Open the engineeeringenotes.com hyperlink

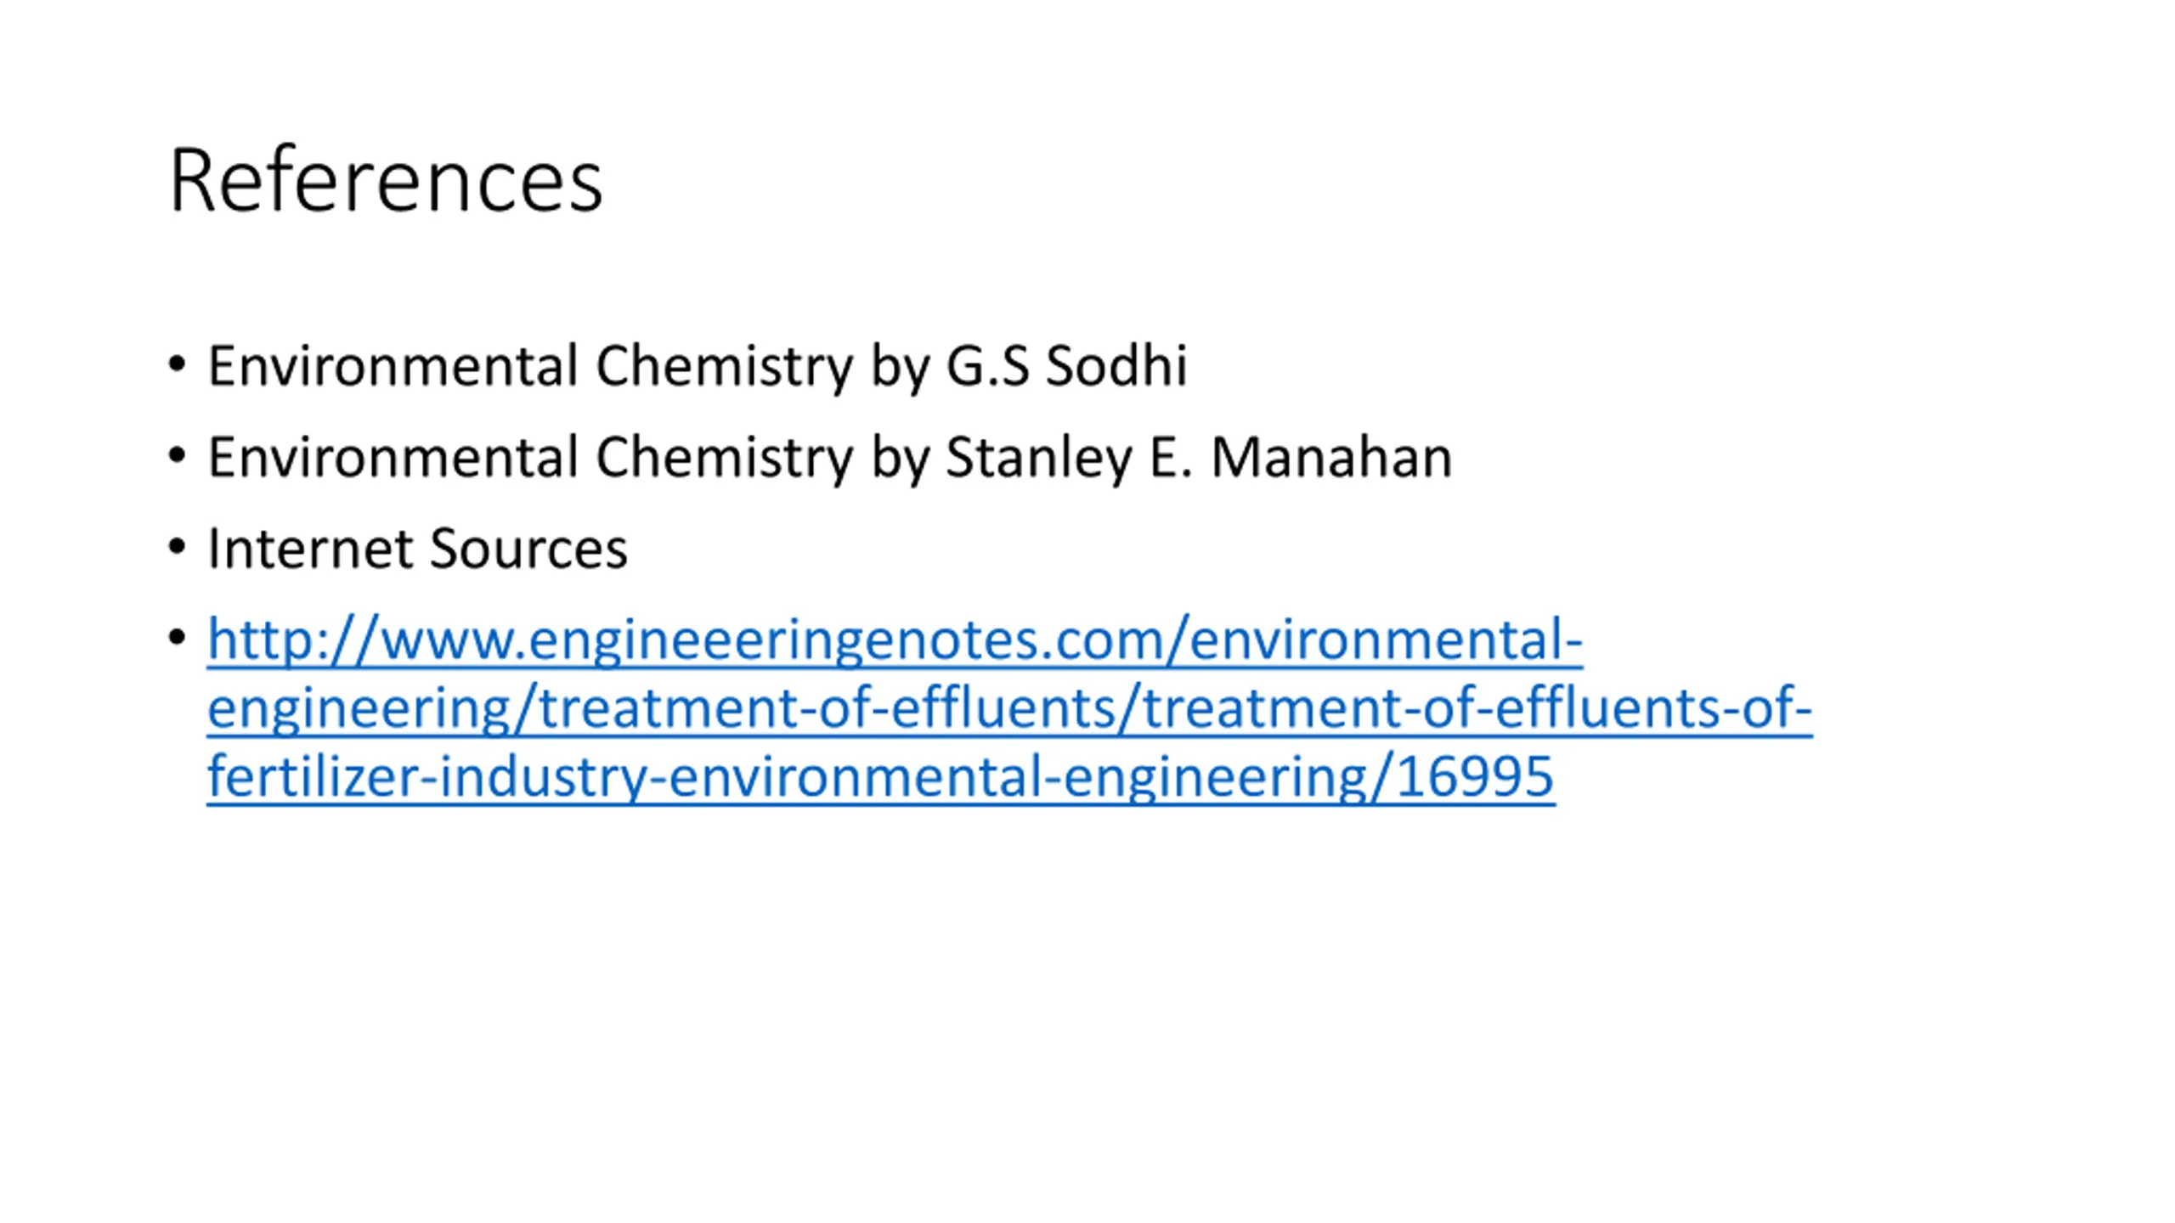point(1009,707)
